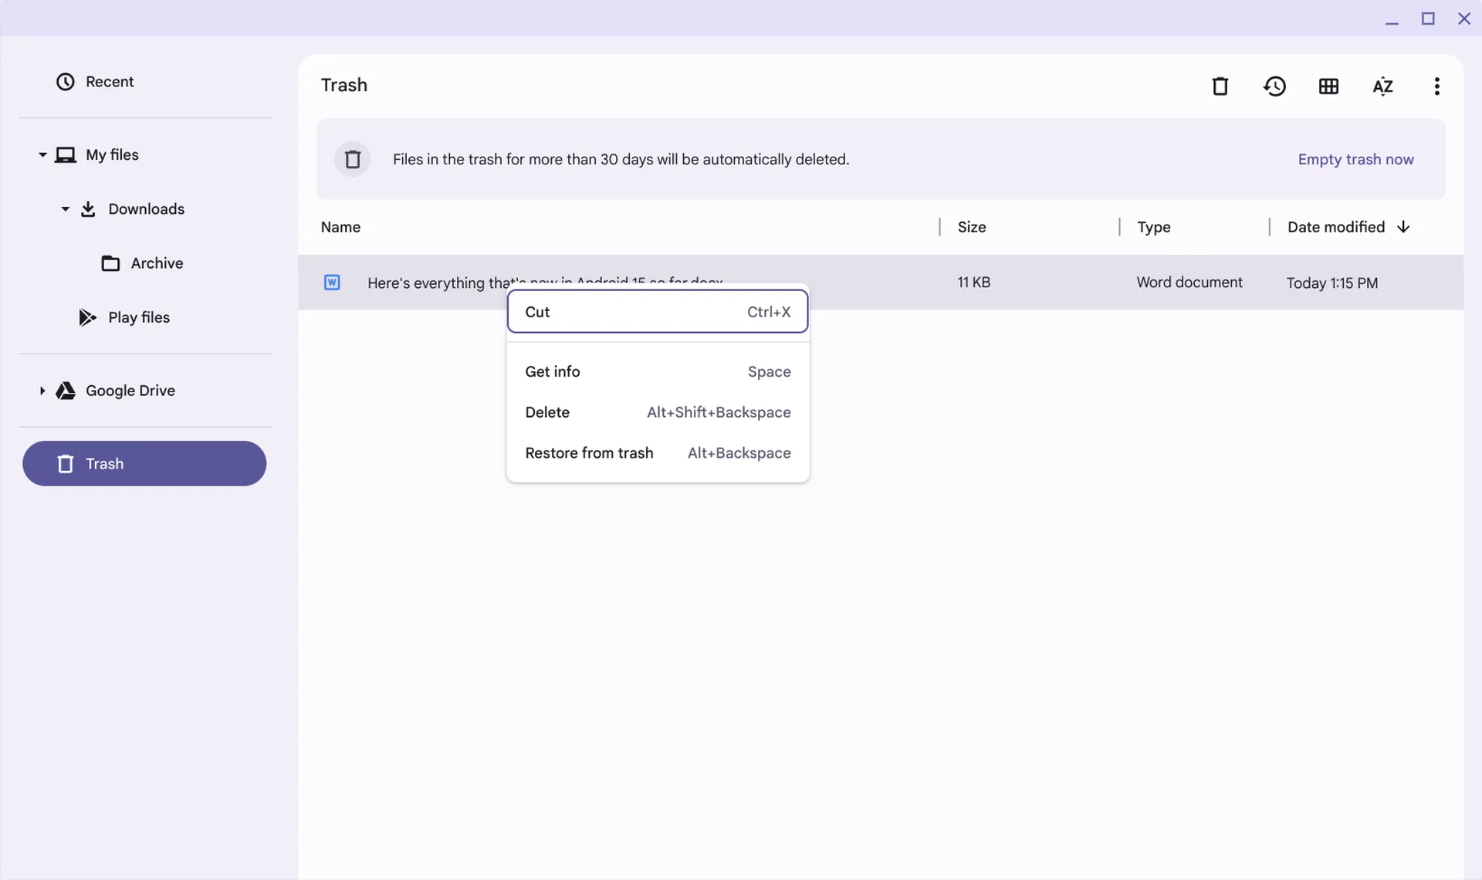1482x880 pixels.
Task: Click the restore from trash toolbar icon
Action: tap(1274, 86)
